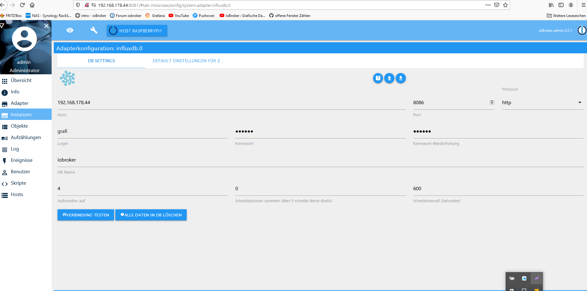Screen dimensions: 587x291
Task: Open Hosts in the sidebar
Action: [26, 195]
